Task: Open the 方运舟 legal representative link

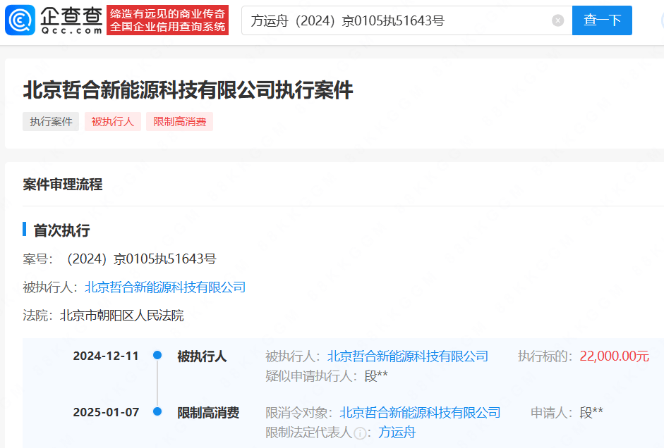Action: pos(397,433)
